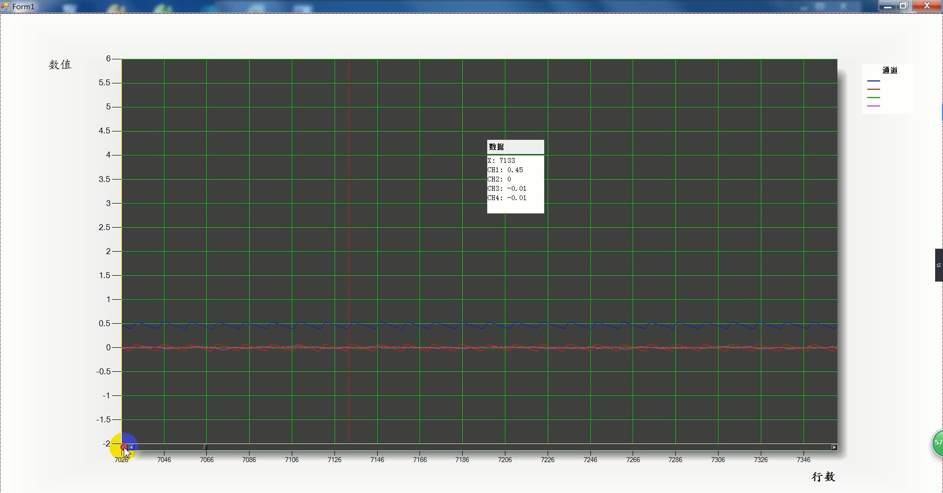Click the 行数 X-axis title
Viewport: 943px width, 493px height.
pyautogui.click(x=824, y=477)
